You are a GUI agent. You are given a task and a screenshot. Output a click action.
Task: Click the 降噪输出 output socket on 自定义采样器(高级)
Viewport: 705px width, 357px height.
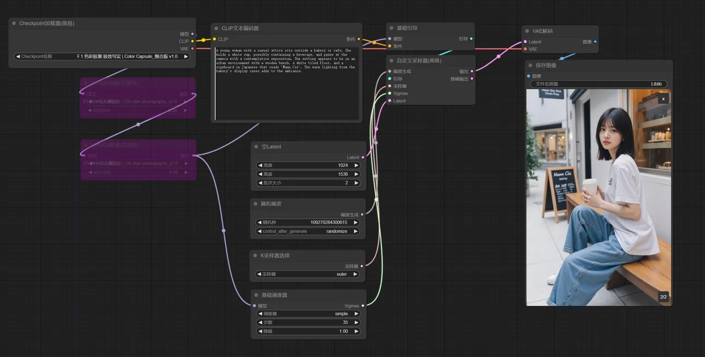472,79
